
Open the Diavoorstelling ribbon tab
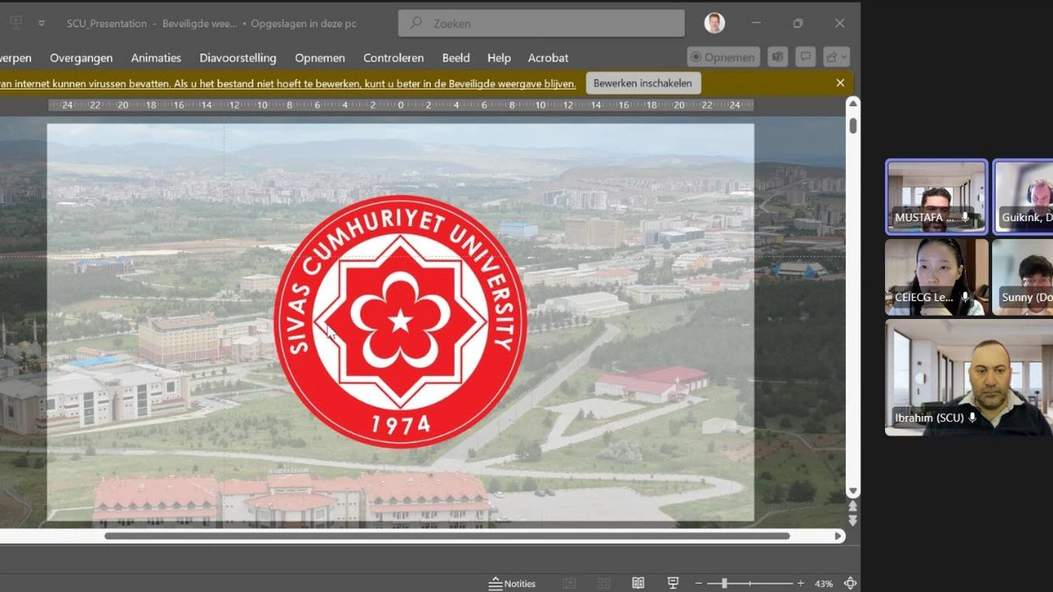point(238,58)
